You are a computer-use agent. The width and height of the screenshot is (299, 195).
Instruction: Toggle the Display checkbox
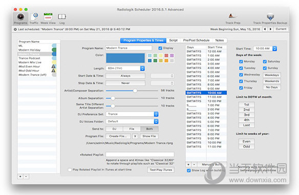(x=160, y=48)
